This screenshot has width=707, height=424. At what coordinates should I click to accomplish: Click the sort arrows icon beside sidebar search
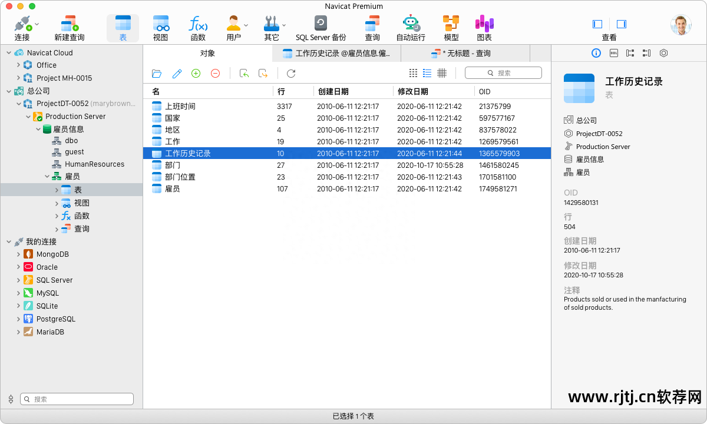click(x=11, y=399)
